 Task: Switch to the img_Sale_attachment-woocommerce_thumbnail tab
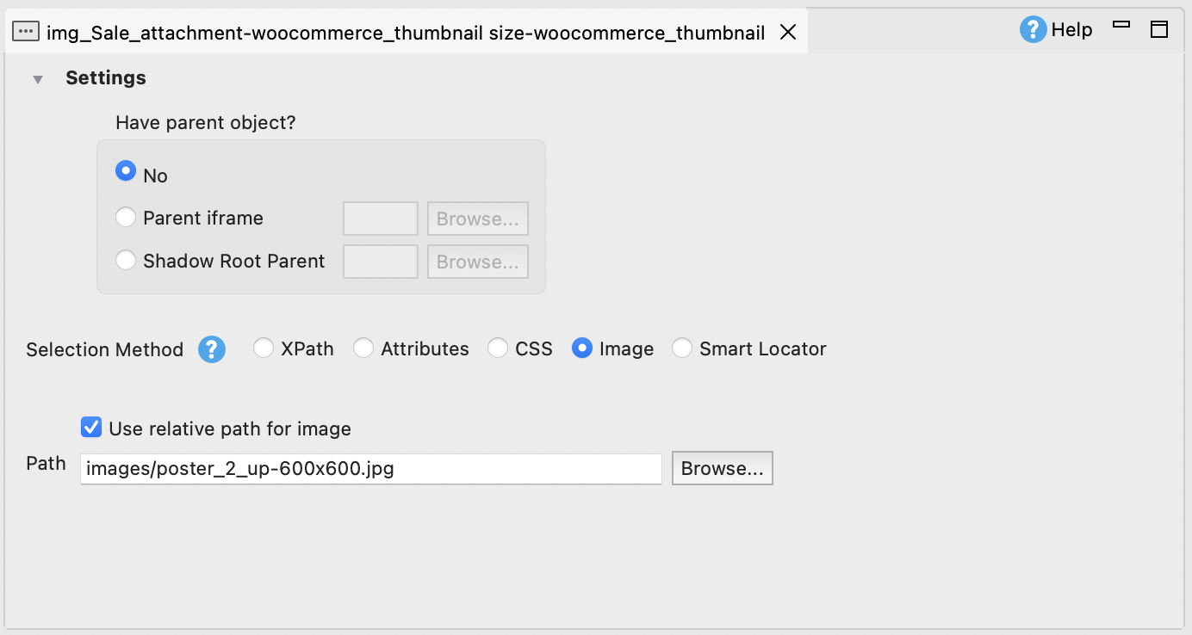point(405,33)
